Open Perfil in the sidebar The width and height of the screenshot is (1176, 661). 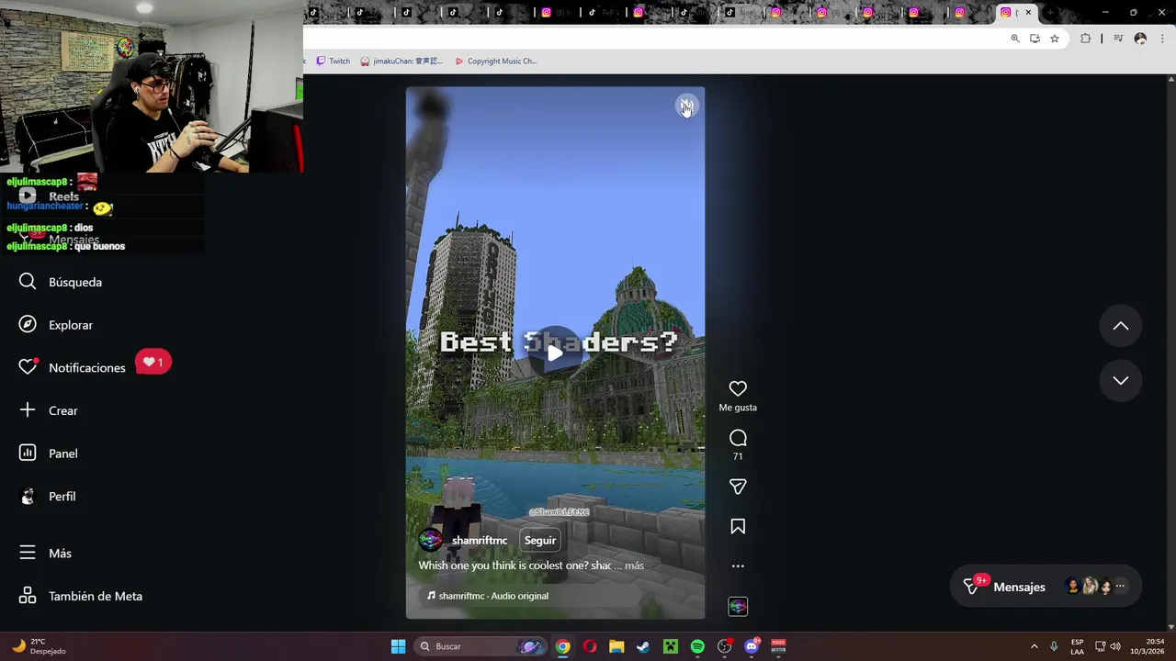[x=48, y=497]
